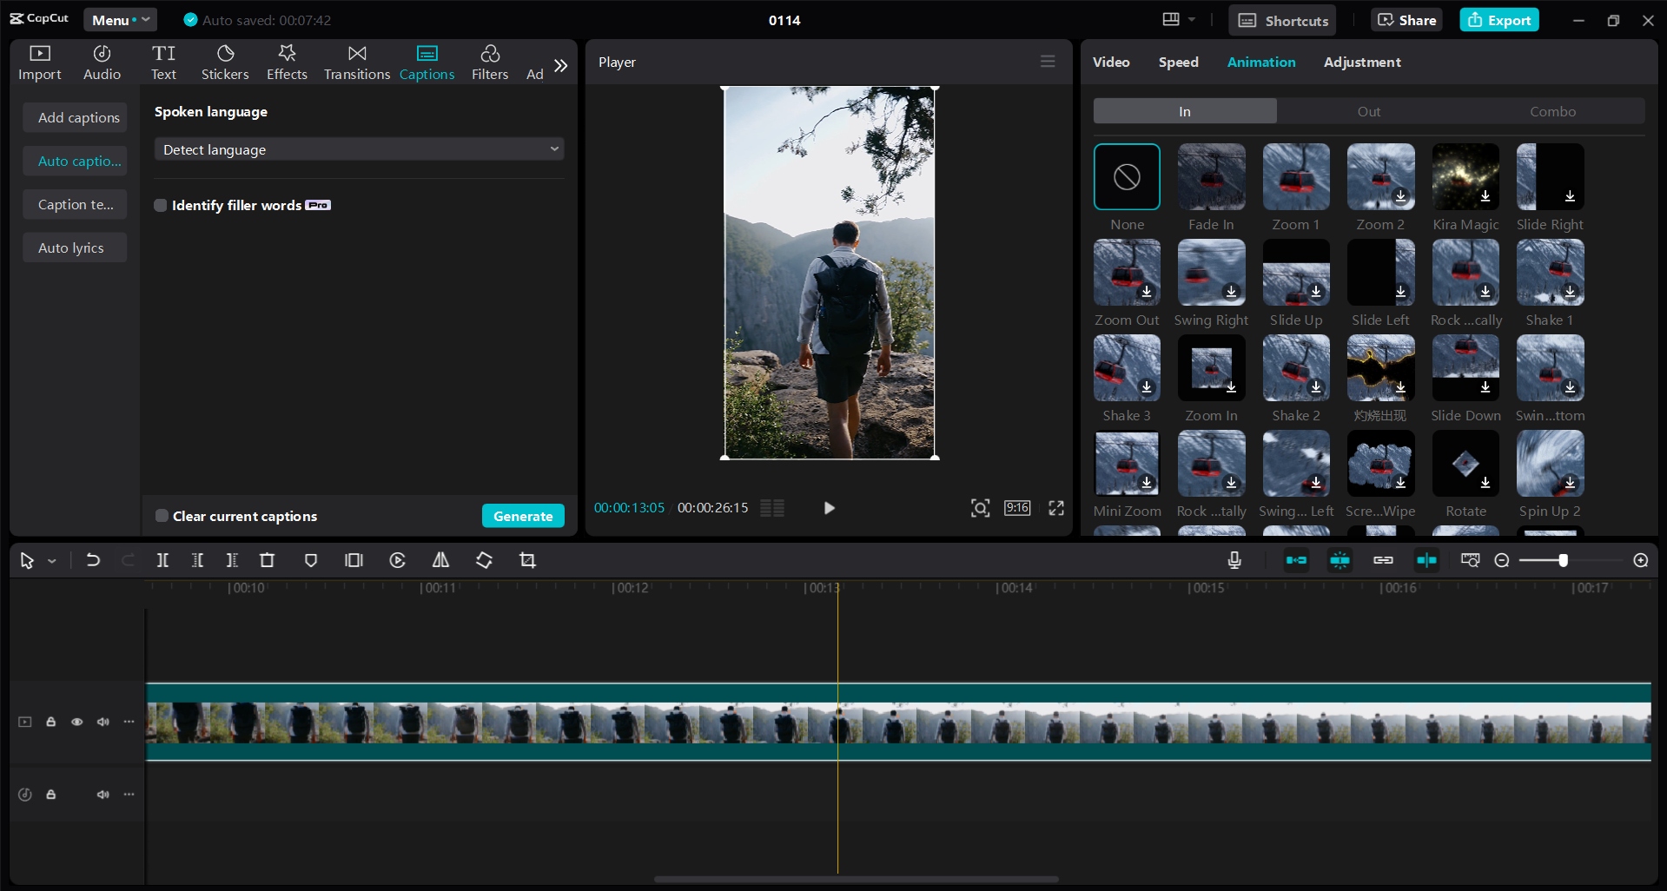Start recording a voiceover with the microphone icon
This screenshot has width=1667, height=891.
click(1234, 560)
